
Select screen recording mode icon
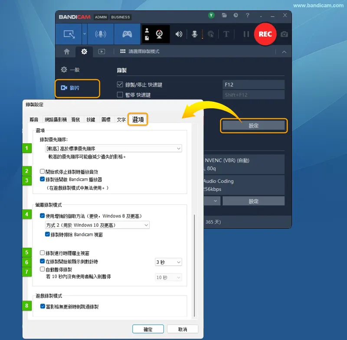(69, 34)
